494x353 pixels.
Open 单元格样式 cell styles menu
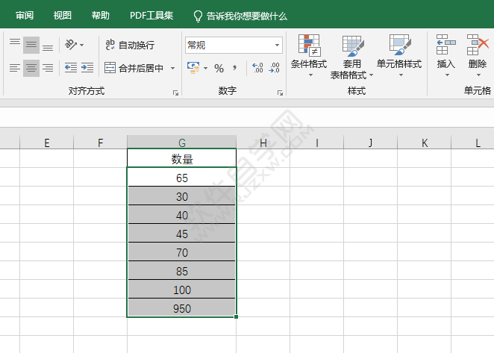pyautogui.click(x=399, y=56)
